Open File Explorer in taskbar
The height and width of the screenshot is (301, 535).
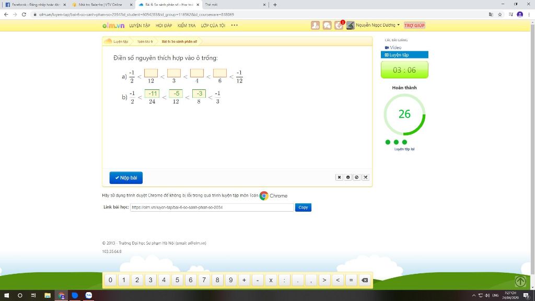tap(48, 296)
